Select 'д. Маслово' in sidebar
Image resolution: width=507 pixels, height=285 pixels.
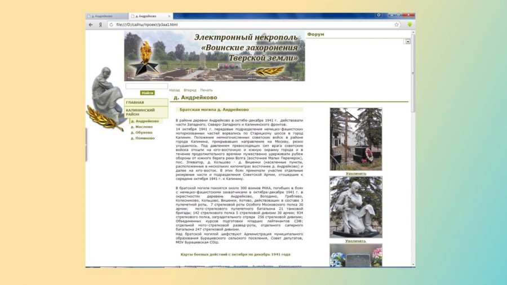pos(141,127)
